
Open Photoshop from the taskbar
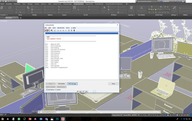click(x=57, y=119)
